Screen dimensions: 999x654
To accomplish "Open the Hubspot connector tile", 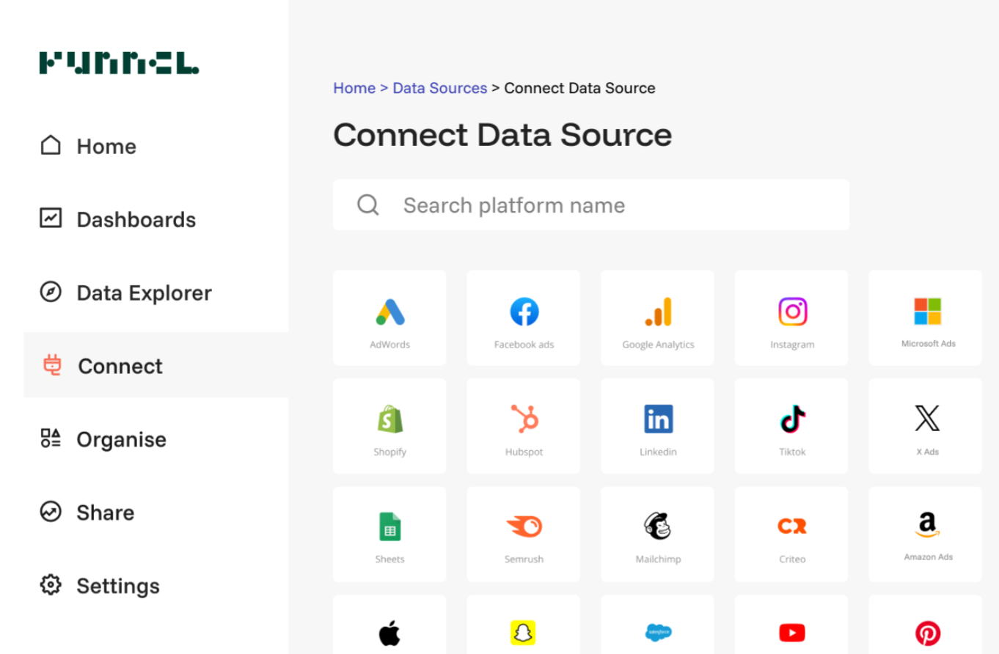I will point(524,425).
